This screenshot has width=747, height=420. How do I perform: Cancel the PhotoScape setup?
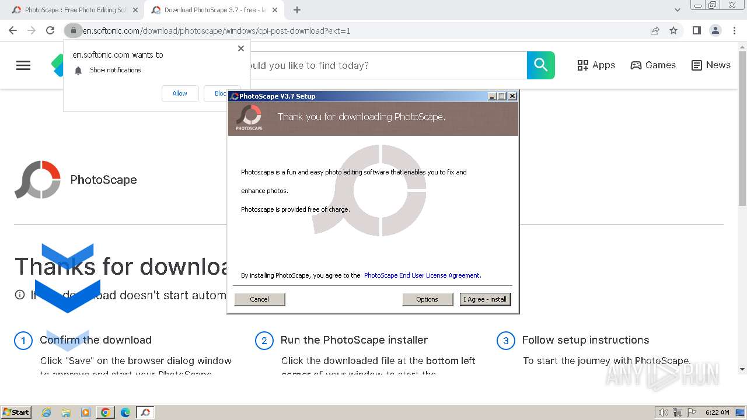point(259,299)
